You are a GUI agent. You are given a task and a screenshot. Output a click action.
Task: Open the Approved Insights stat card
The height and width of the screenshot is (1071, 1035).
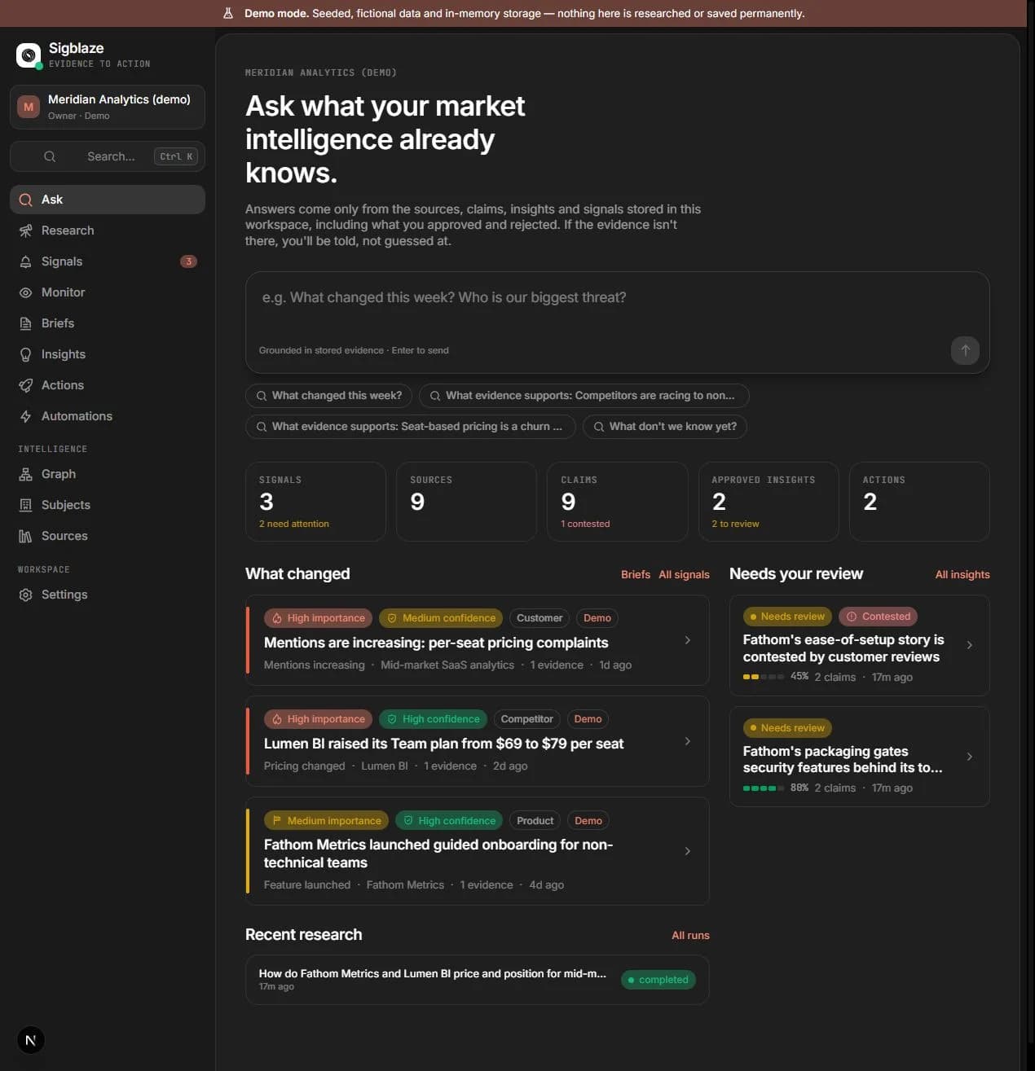tap(769, 502)
